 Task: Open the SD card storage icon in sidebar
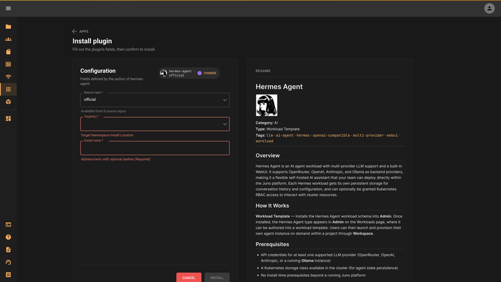8,52
